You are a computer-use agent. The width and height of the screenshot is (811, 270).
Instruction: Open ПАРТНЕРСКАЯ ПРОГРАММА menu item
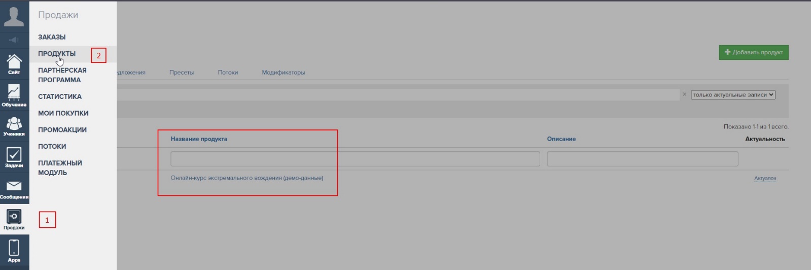(62, 75)
